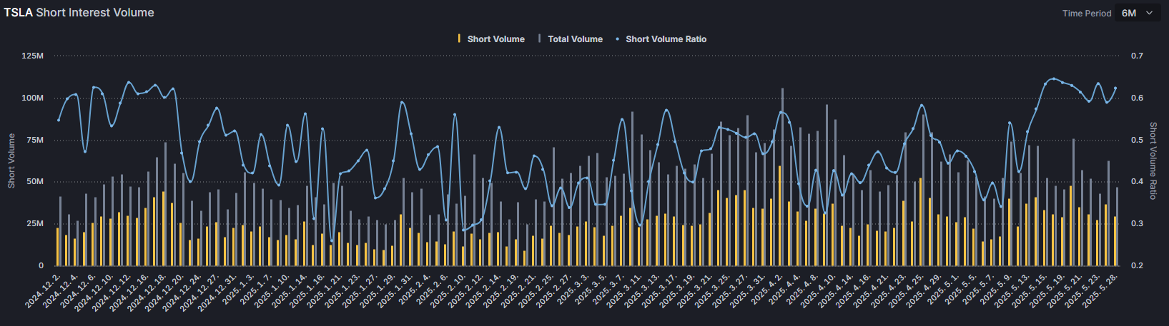Screen dimensions: 1169x326
Task: Toggle the Total Volume legend series
Action: (571, 39)
